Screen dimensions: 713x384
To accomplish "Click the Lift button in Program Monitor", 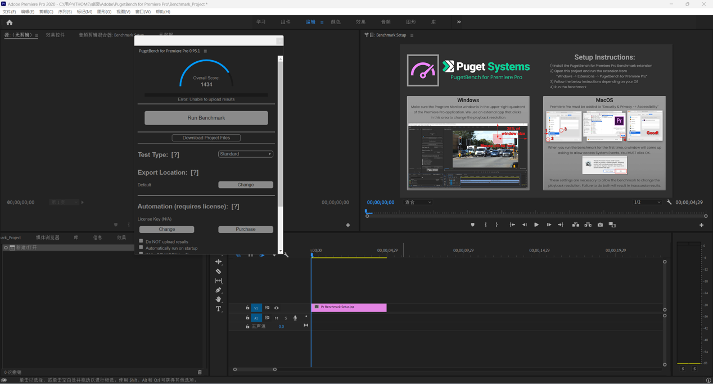I will point(576,225).
